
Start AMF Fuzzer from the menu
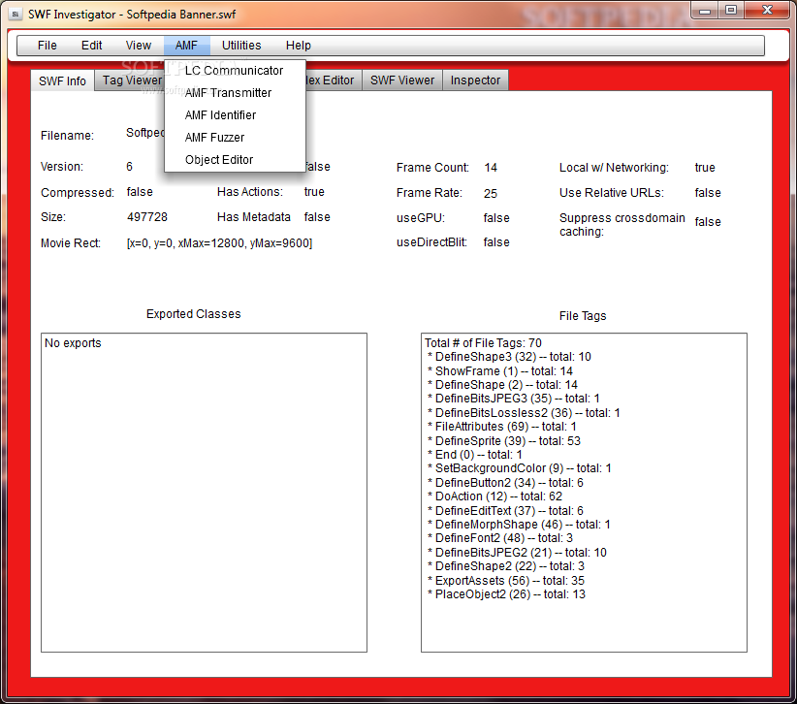(235, 138)
